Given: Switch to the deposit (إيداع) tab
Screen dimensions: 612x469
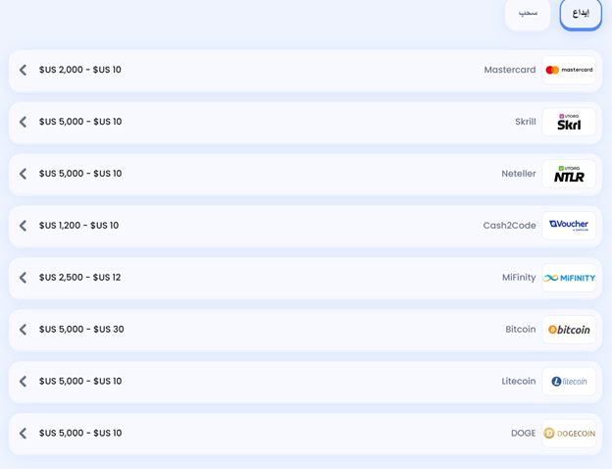Looking at the screenshot, I should coord(581,13).
